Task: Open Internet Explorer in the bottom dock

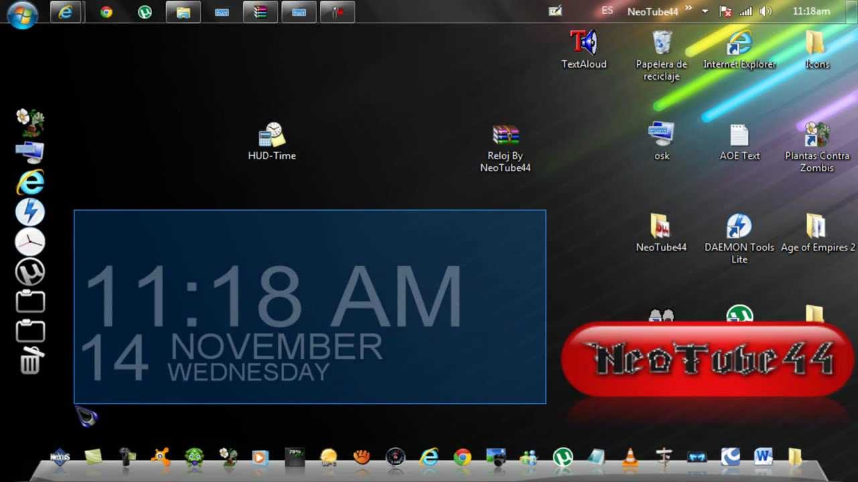Action: (429, 457)
